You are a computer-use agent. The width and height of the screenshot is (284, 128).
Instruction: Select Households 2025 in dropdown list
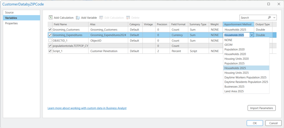(x=246, y=68)
